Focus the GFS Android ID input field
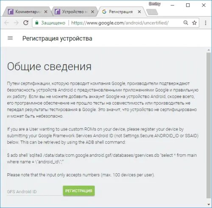 tap(34, 191)
